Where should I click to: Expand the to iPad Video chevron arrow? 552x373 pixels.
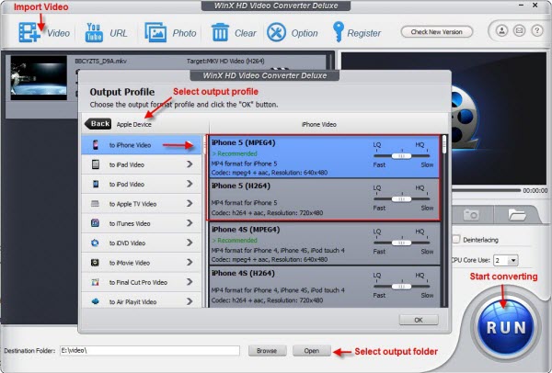coord(190,164)
